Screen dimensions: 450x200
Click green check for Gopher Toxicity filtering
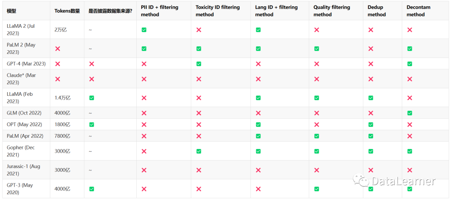pos(199,151)
